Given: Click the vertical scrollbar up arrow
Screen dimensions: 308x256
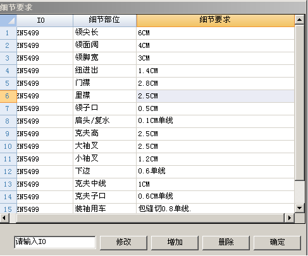Looking at the screenshot, I should 299,20.
